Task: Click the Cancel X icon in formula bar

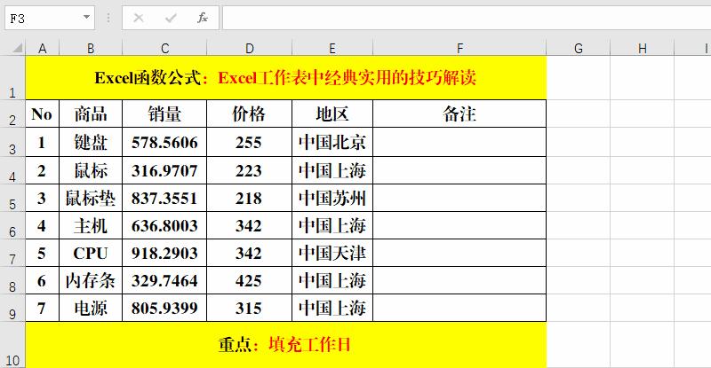Action: pos(139,18)
